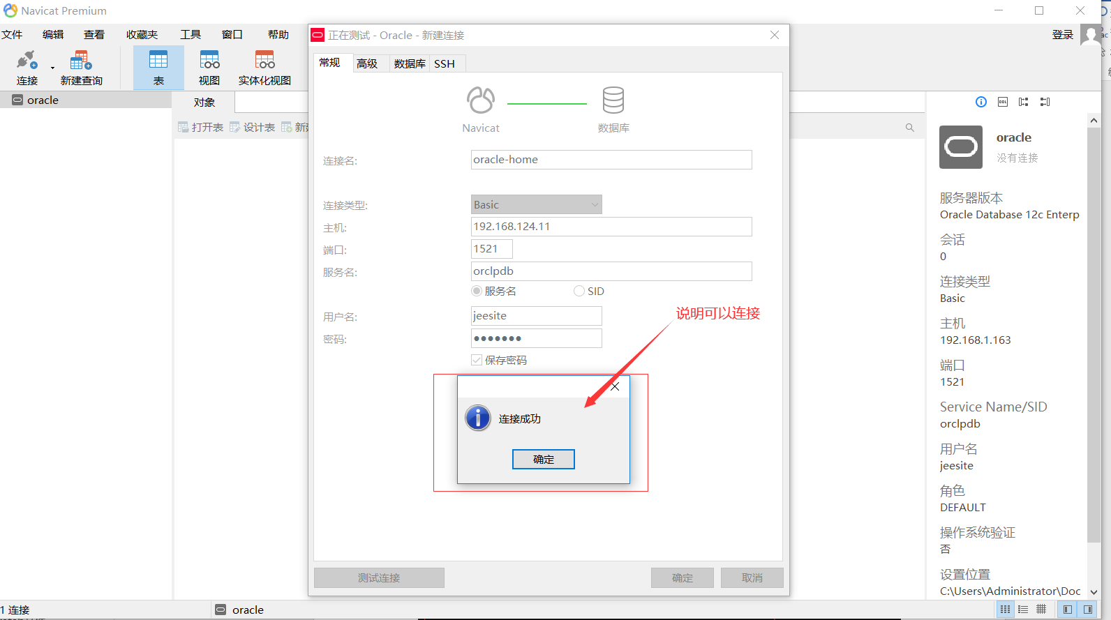Screen dimensions: 1111x620
Task: Select the Materialized View toolbar icon
Action: click(x=264, y=68)
